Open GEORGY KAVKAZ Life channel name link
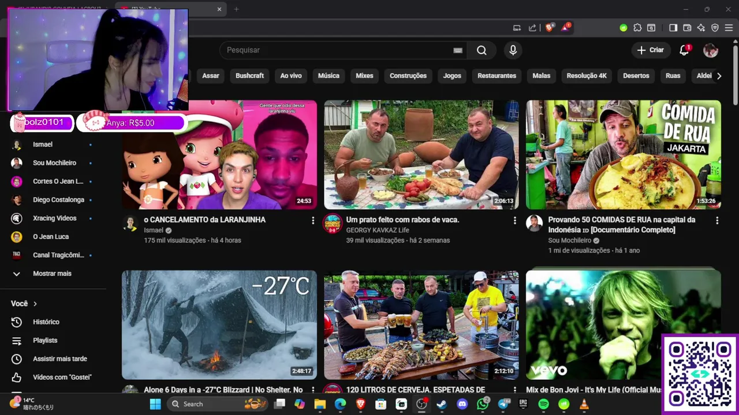Screen dimensions: 739x415 point(378,230)
